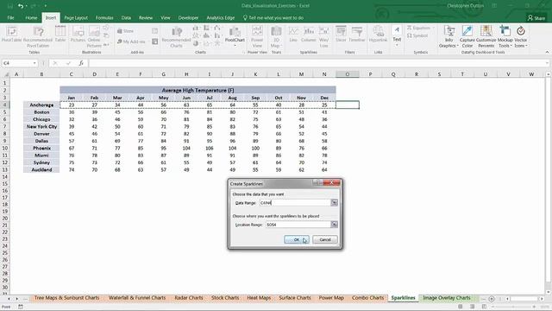Viewport: 552px width, 311px height.
Task: Click the Location Range input field
Action: pos(298,225)
